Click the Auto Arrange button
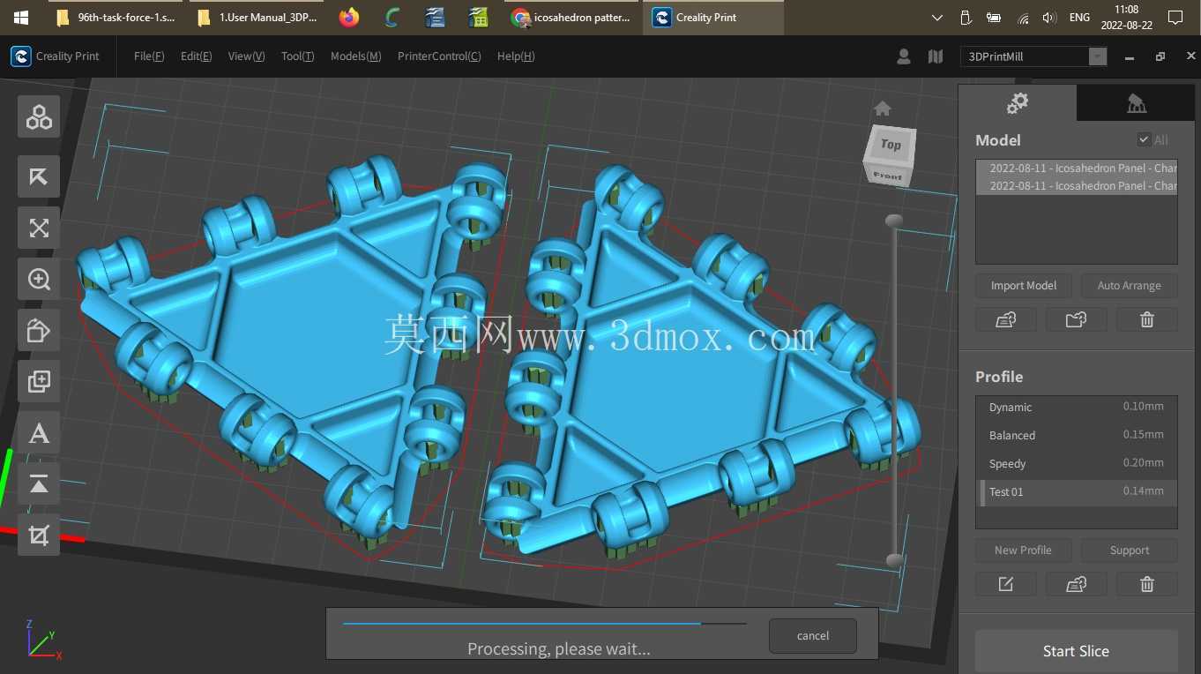The image size is (1201, 674). pyautogui.click(x=1129, y=286)
